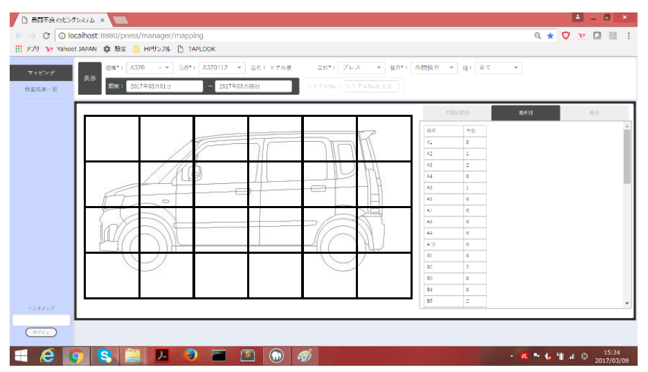This screenshot has height=372, width=648.
Task: Click the start date field 2017年03月01日
Action: [x=165, y=86]
